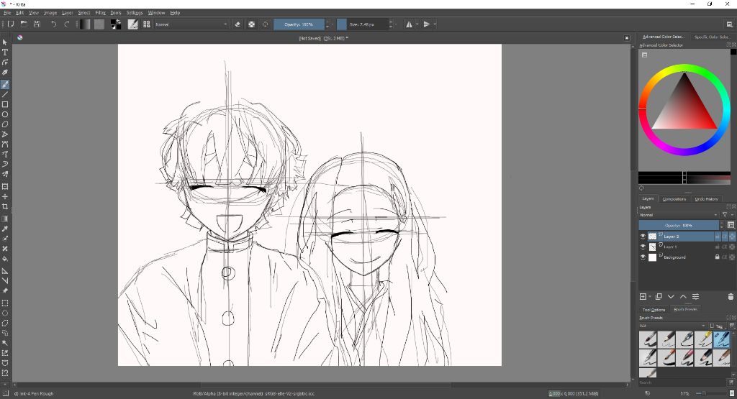This screenshot has height=399, width=737.
Task: Select the Gradient tool
Action: tap(5, 219)
